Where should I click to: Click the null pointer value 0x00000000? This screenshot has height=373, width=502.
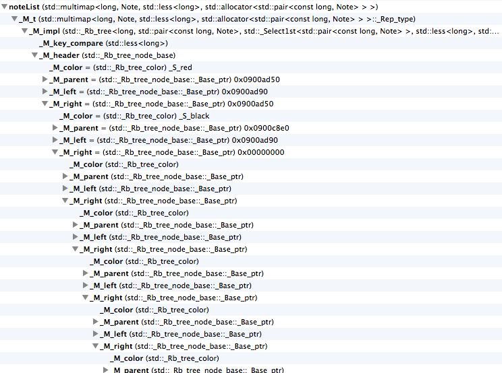(x=261, y=152)
